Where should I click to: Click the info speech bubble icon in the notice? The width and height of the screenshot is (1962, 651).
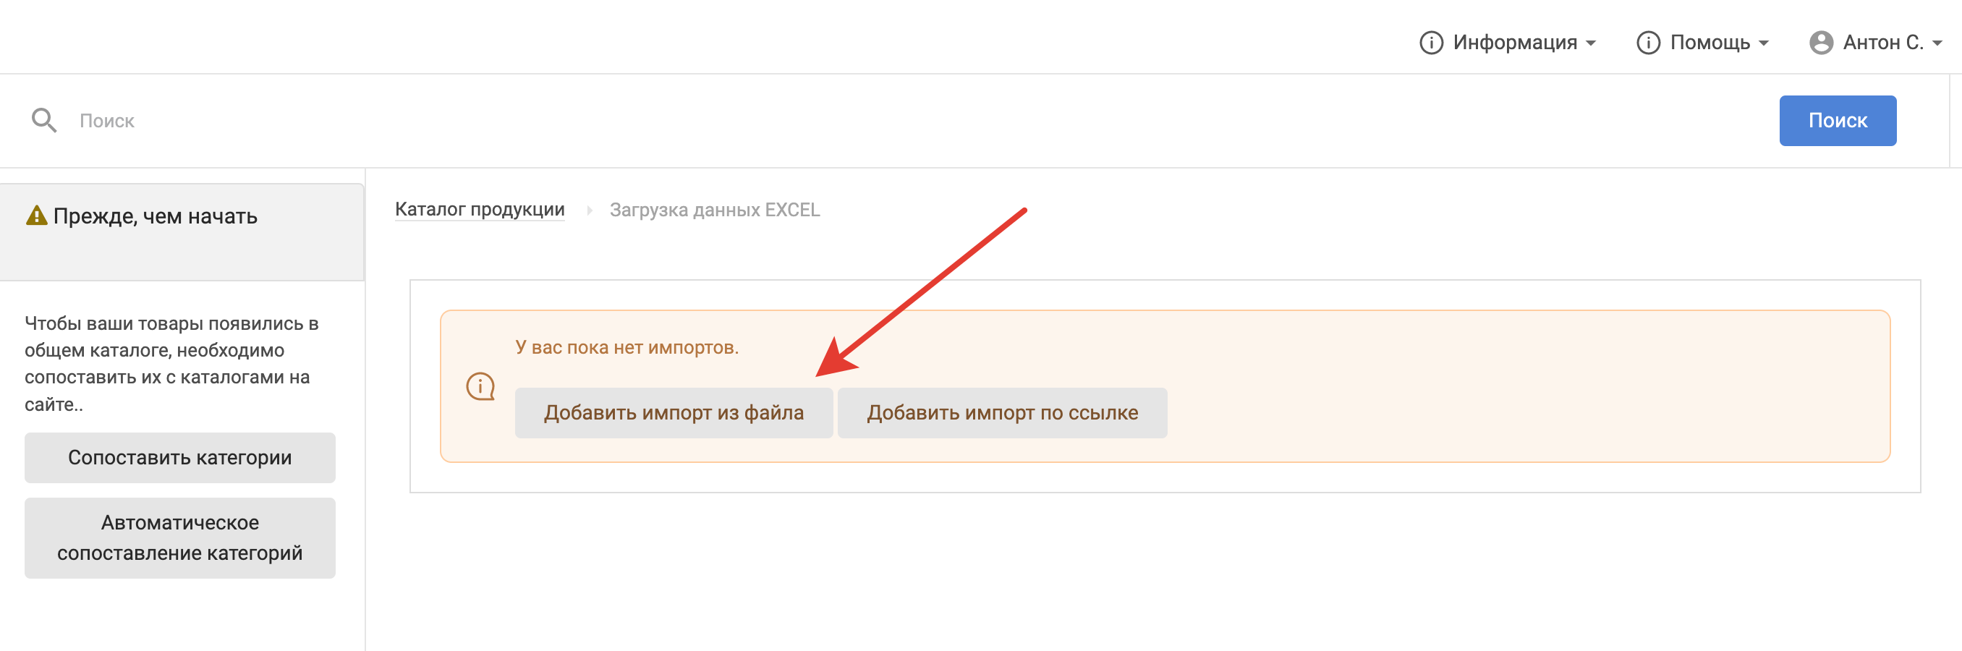point(480,387)
